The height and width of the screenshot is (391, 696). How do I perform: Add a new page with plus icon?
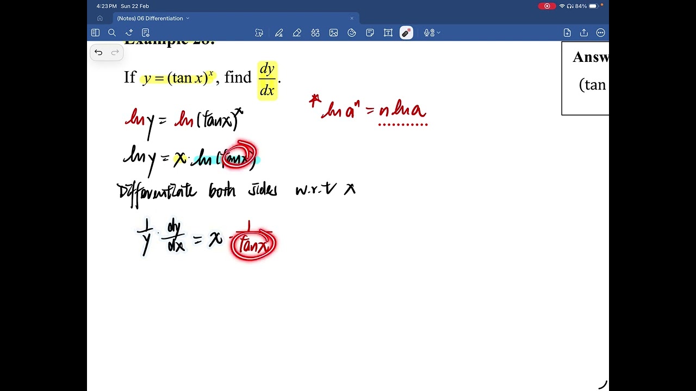567,33
